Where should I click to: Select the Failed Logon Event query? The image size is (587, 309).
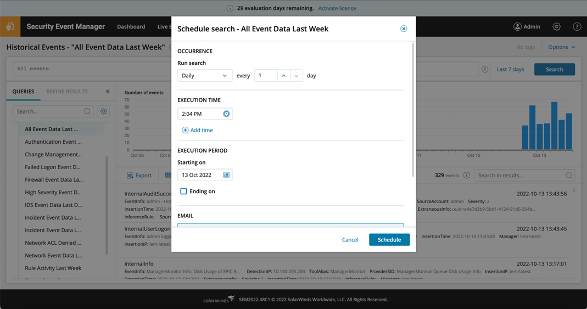53,167
